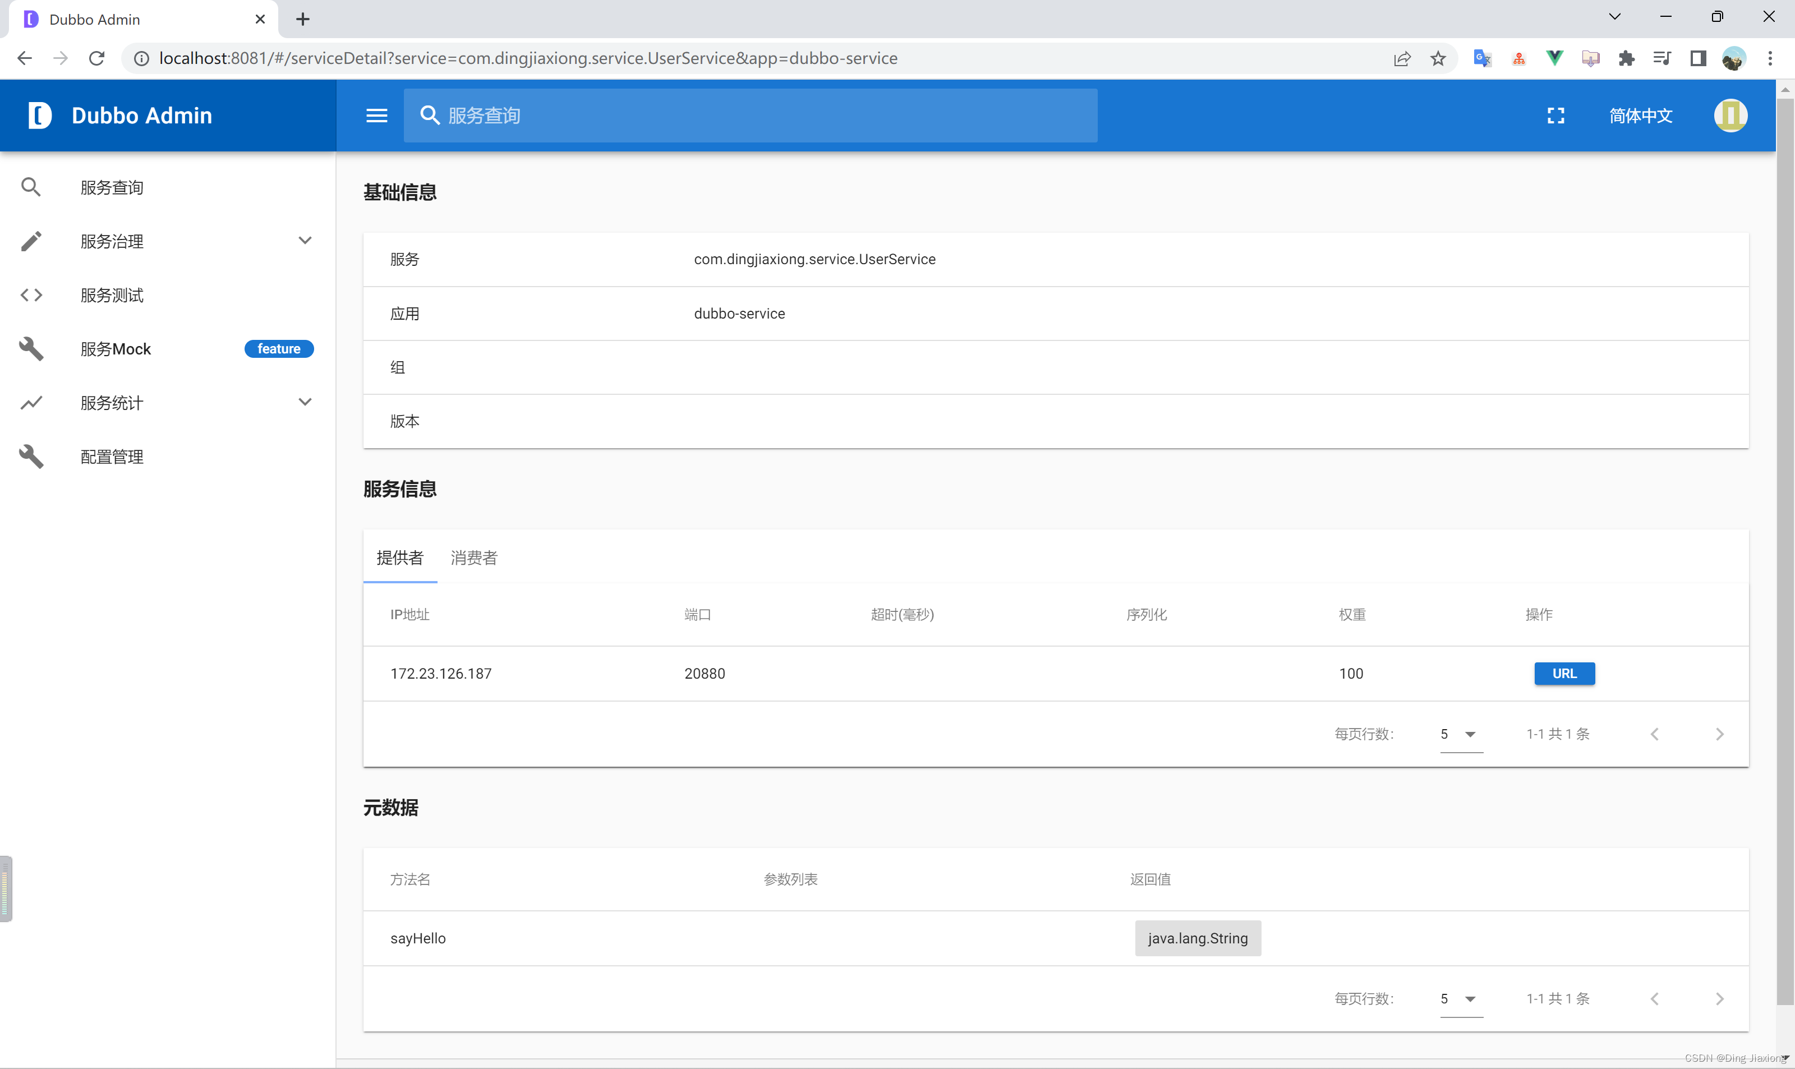This screenshot has height=1069, width=1795.
Task: Open Chrome tab search chevron
Action: [1615, 17]
